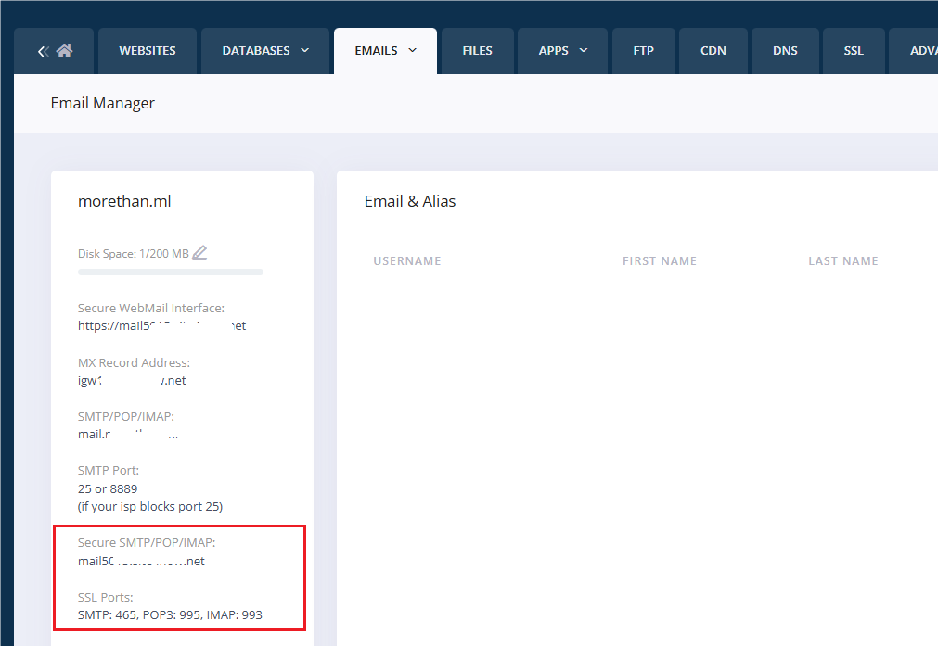938x646 pixels.
Task: Open the DATABASES dropdown menu
Action: 265,50
